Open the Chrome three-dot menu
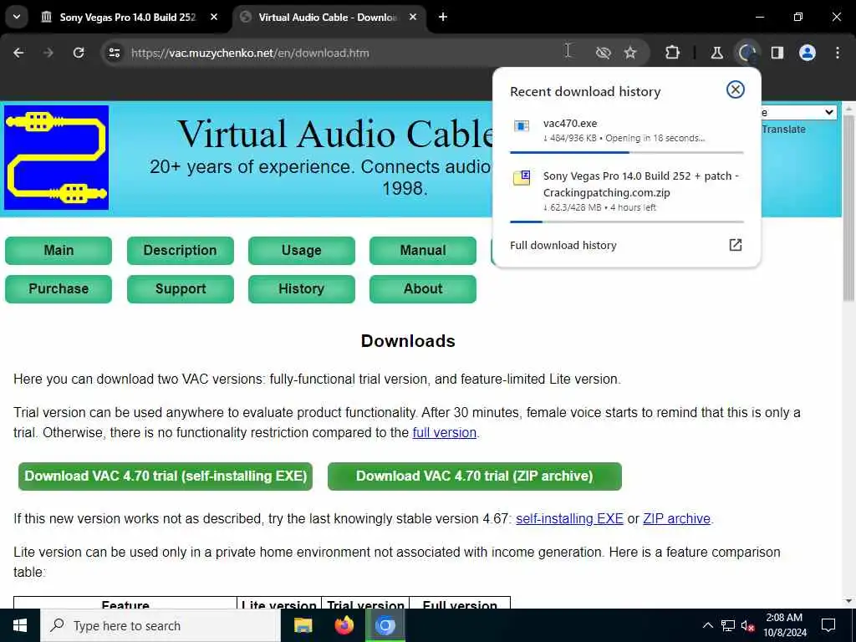This screenshot has height=642, width=856. [838, 53]
